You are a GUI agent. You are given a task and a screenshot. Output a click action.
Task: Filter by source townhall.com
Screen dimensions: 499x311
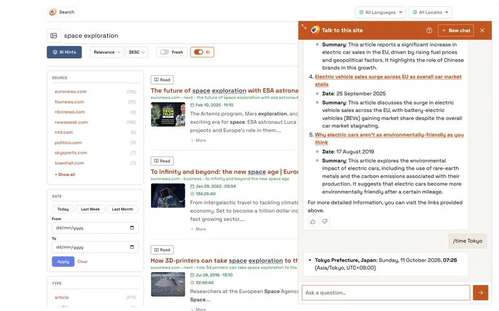[x=69, y=163]
